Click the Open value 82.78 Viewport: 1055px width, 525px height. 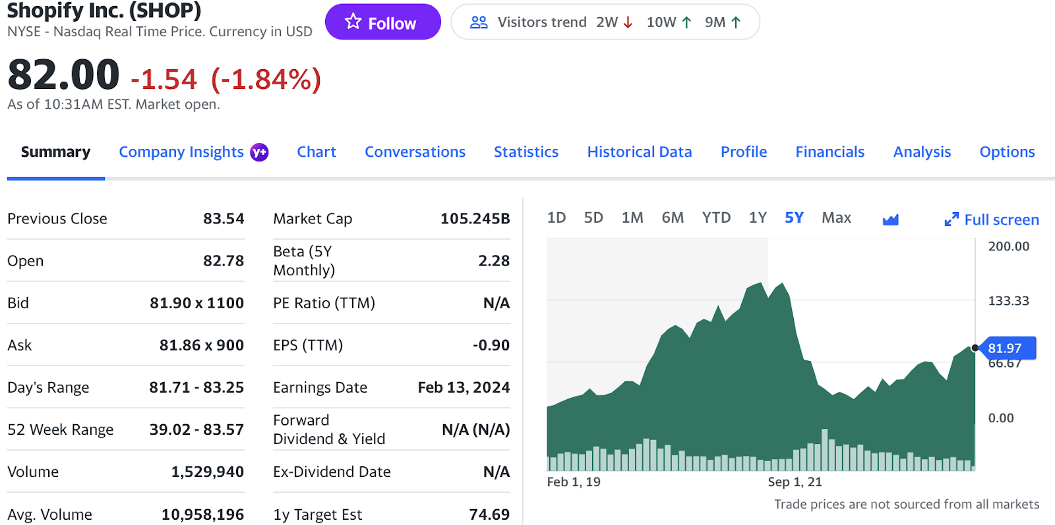[224, 261]
